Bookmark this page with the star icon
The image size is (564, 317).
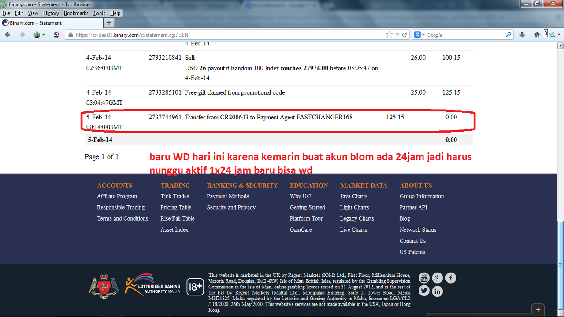389,35
